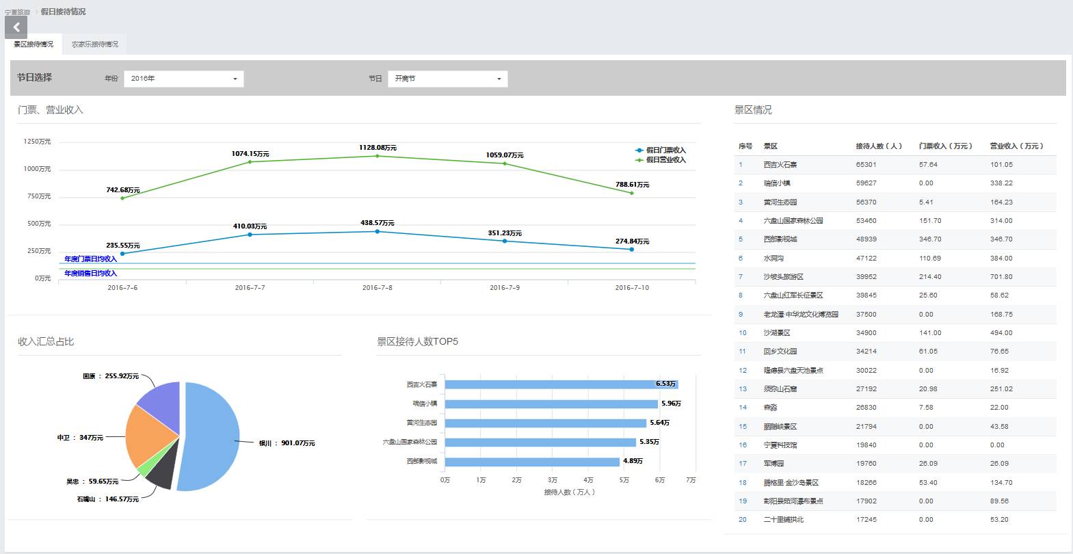Viewport: 1073px width, 554px height.
Task: Click the value 65301 in the table
Action: [866, 165]
